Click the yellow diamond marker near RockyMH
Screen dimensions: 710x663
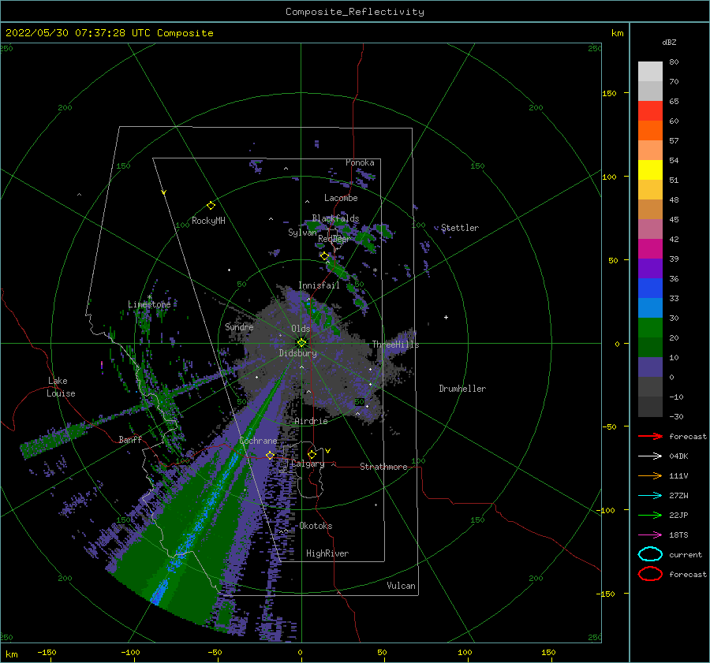point(211,206)
